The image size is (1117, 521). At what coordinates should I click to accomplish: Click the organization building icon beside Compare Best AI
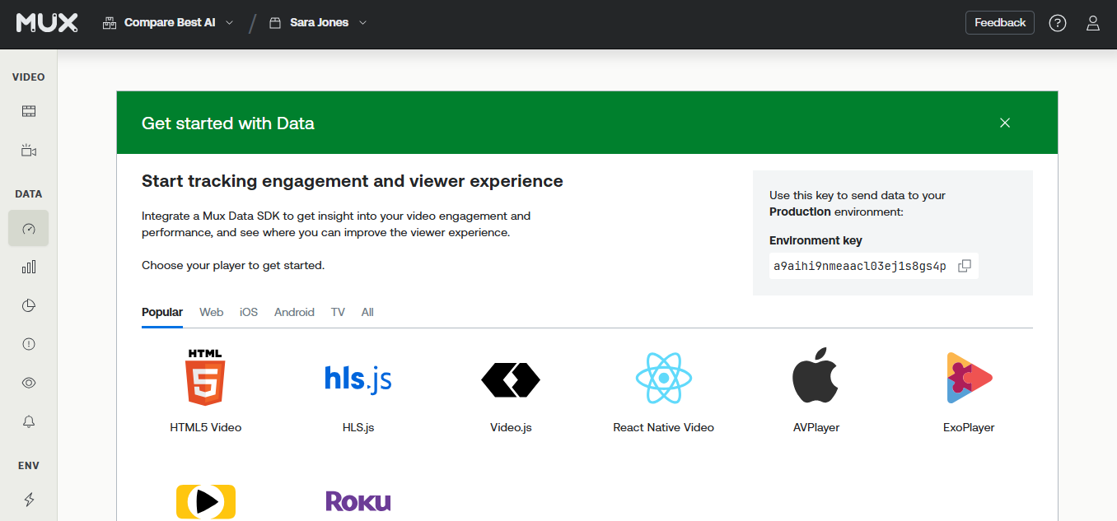pos(110,23)
